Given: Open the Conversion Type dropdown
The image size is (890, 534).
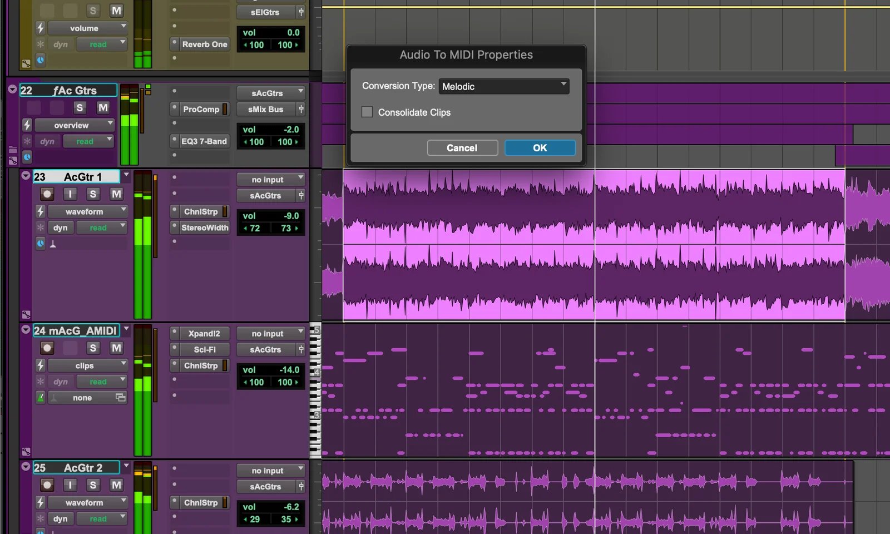Looking at the screenshot, I should [503, 86].
